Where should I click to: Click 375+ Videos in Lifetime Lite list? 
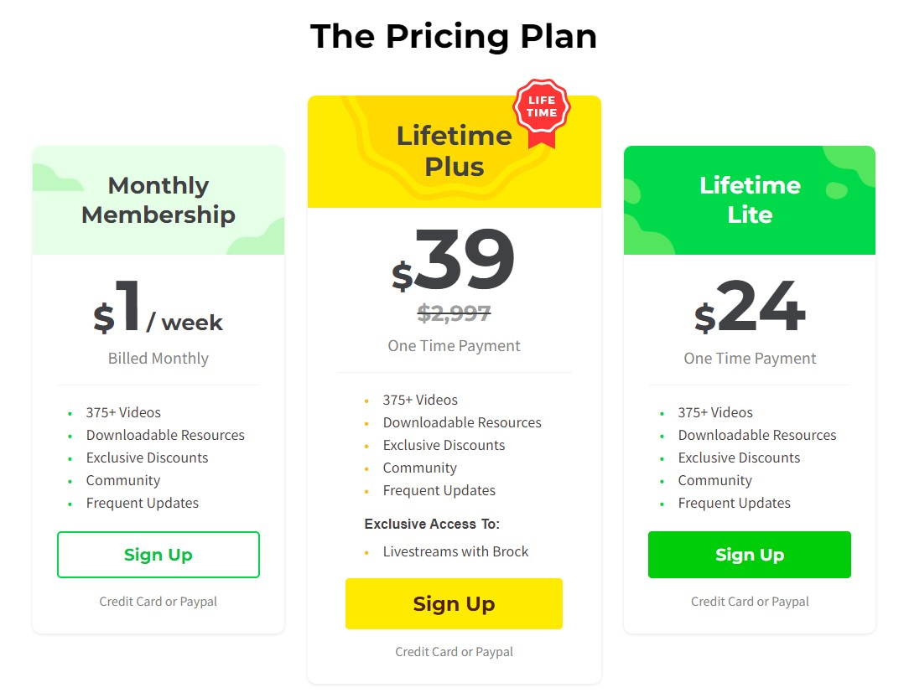point(715,412)
